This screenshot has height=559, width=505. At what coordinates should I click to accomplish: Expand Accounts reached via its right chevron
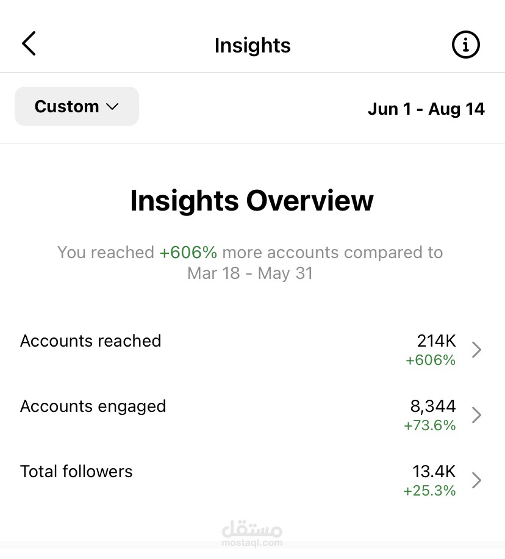pos(476,350)
